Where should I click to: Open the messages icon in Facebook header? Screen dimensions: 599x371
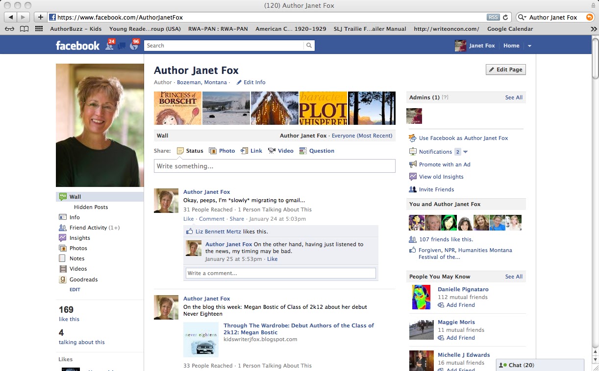[x=122, y=46]
